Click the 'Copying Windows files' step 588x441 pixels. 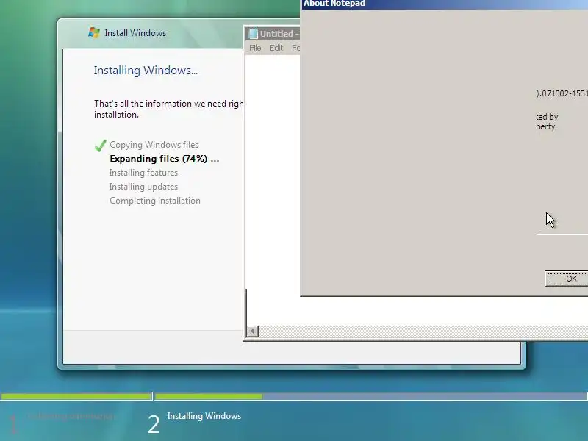click(x=154, y=145)
